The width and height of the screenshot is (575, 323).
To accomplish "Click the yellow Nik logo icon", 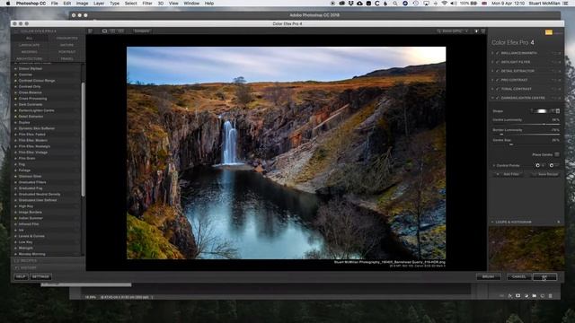I will [549, 32].
